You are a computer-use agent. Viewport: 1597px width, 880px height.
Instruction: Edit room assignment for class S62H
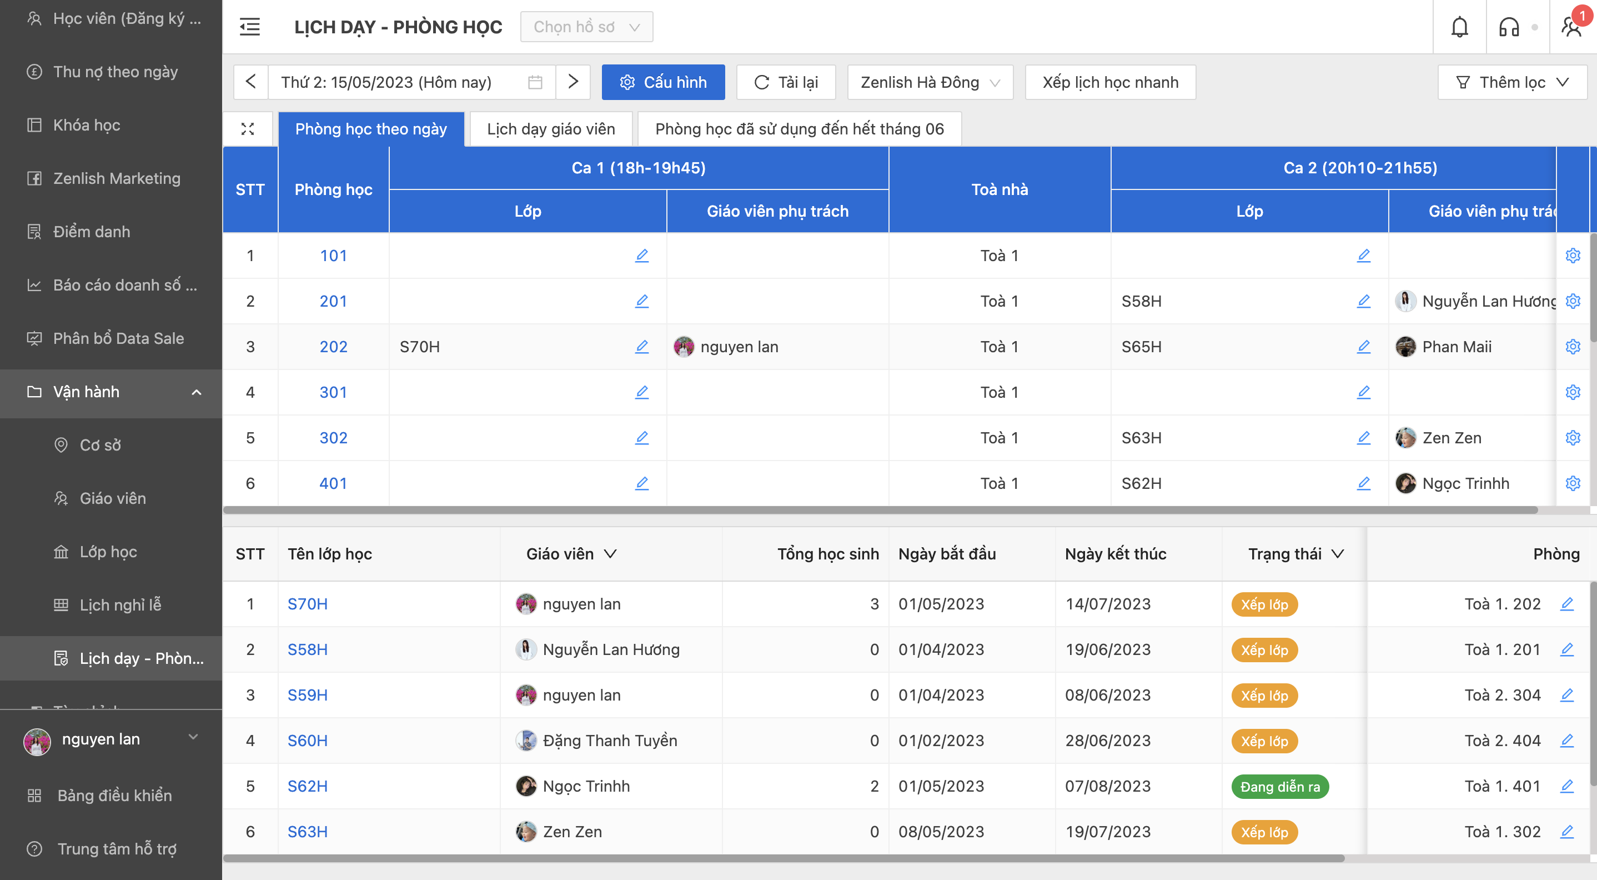pyautogui.click(x=1566, y=786)
